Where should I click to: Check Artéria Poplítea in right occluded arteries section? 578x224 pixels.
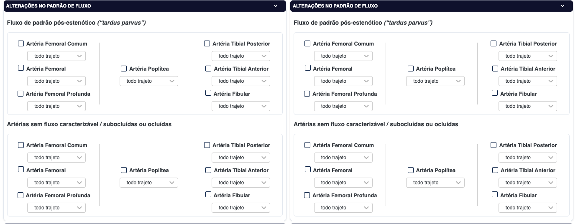[x=411, y=170]
